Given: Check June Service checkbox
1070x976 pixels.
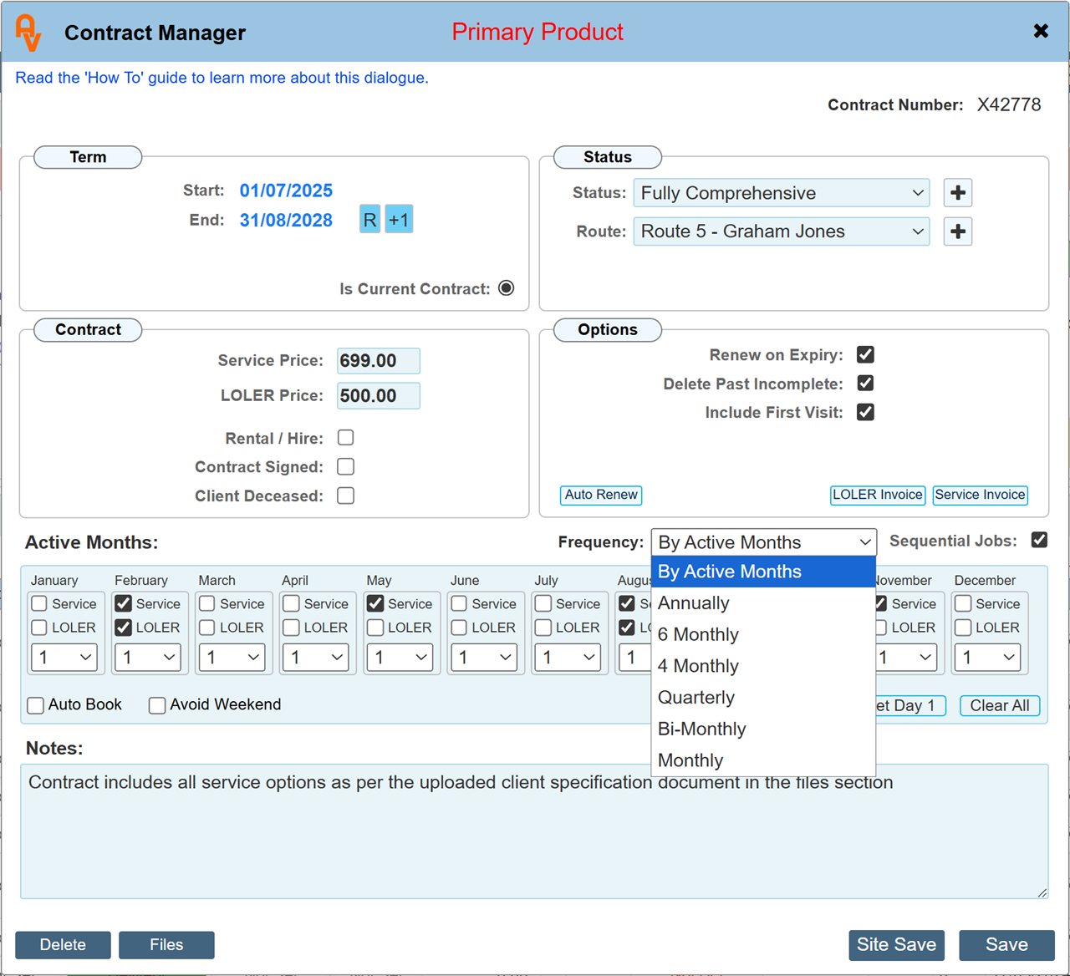Looking at the screenshot, I should pyautogui.click(x=459, y=603).
